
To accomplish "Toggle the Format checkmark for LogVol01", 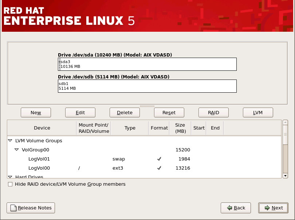I will coord(159,159).
